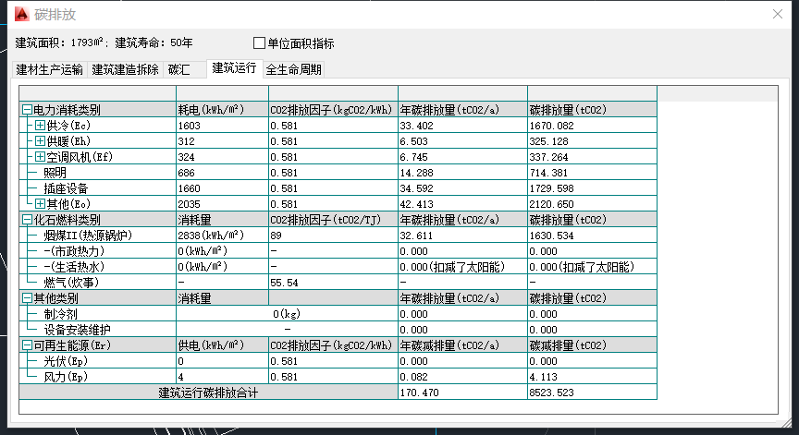
Task: Collapse the 其他类别 section
Action: click(x=27, y=298)
